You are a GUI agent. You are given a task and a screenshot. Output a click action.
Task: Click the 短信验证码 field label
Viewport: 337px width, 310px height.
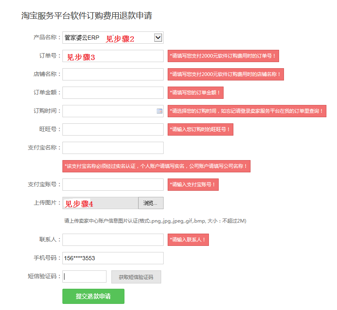(44, 276)
